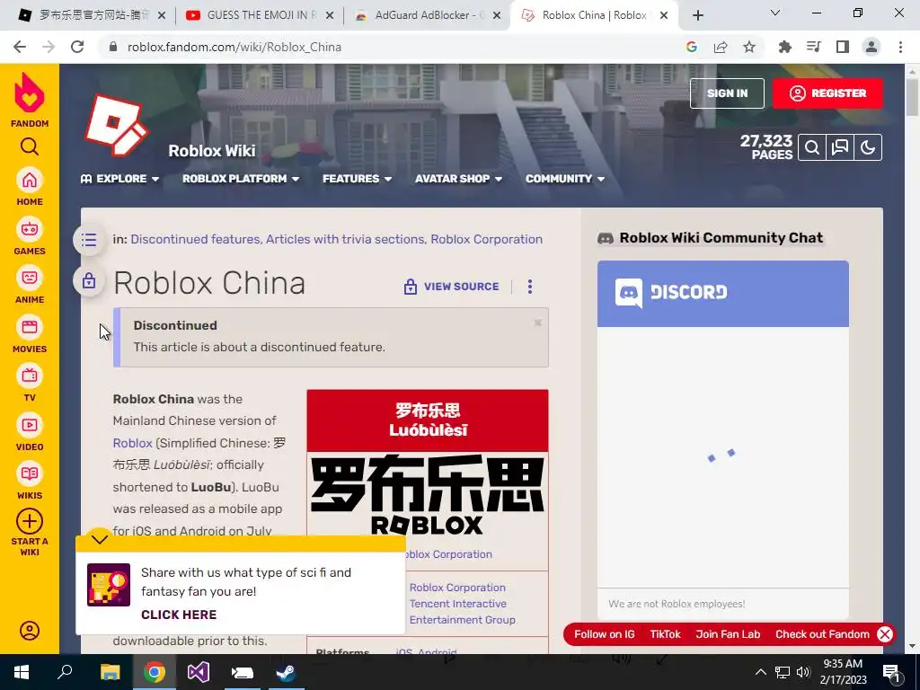Click page protection lock icon
The image size is (920, 690).
[89, 280]
